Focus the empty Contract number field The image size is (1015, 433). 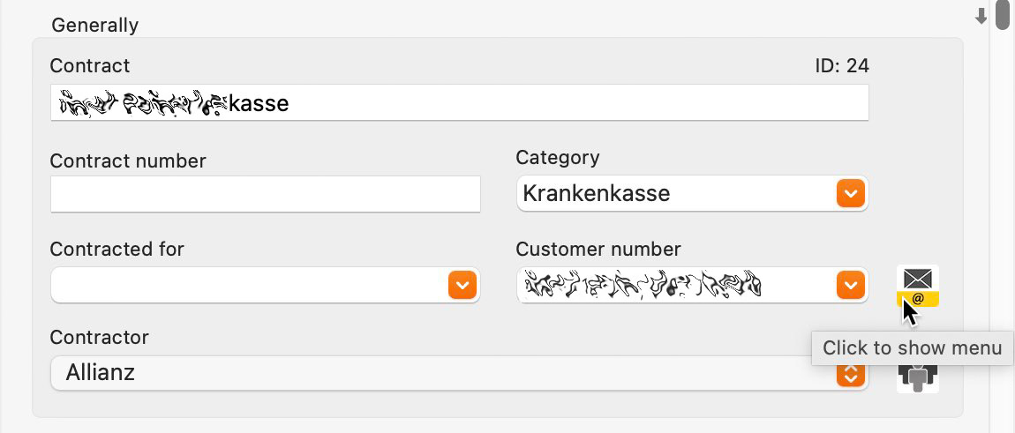(x=266, y=193)
